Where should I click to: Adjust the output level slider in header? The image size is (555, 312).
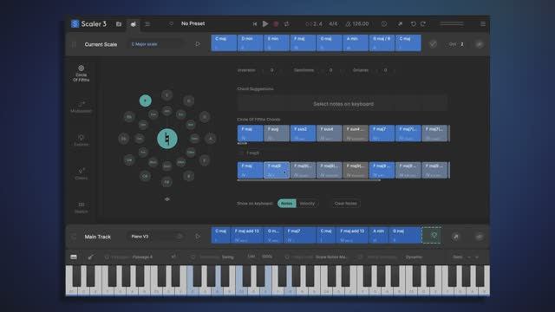(452, 24)
